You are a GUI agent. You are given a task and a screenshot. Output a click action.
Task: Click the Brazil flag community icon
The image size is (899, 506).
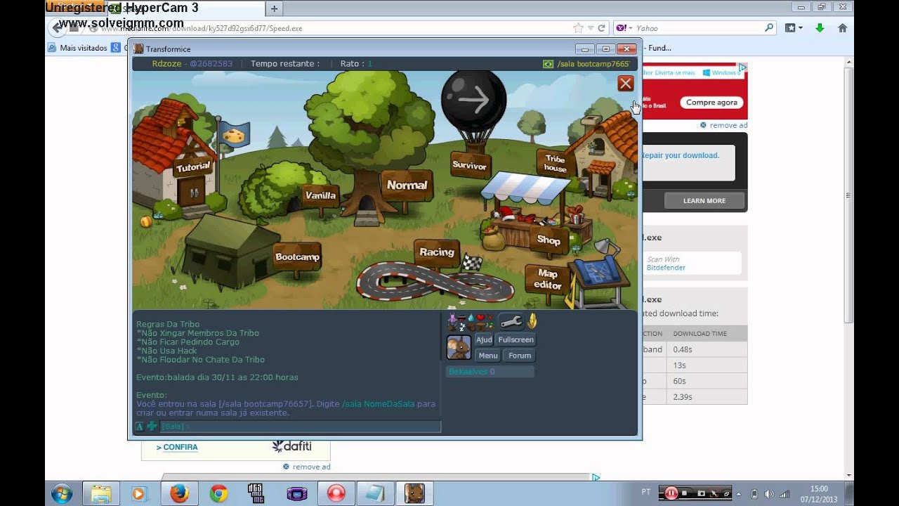(549, 64)
